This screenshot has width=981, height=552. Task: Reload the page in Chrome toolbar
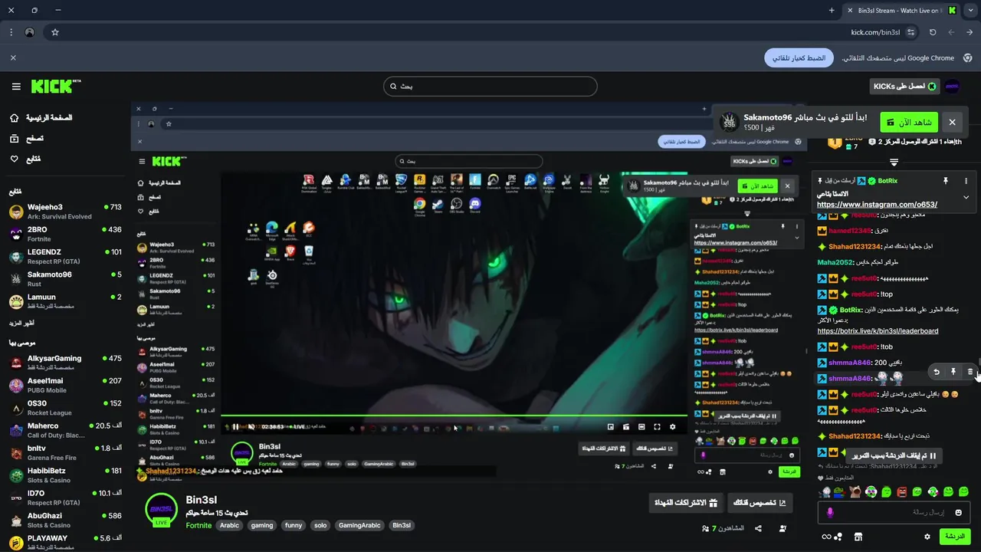[x=933, y=32]
